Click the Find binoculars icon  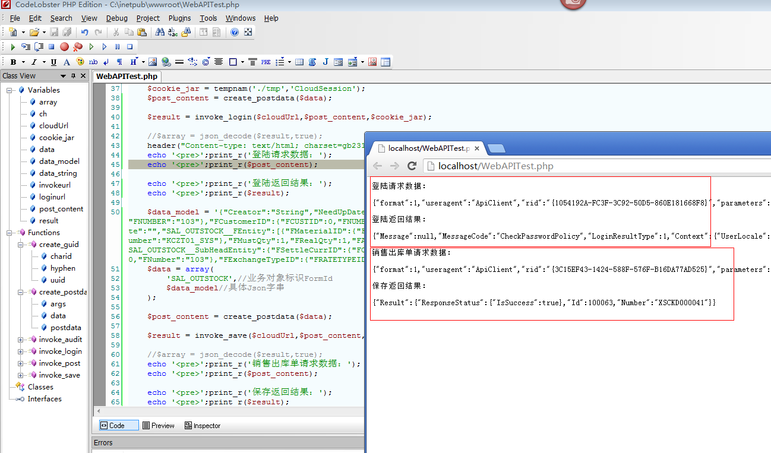coord(160,32)
